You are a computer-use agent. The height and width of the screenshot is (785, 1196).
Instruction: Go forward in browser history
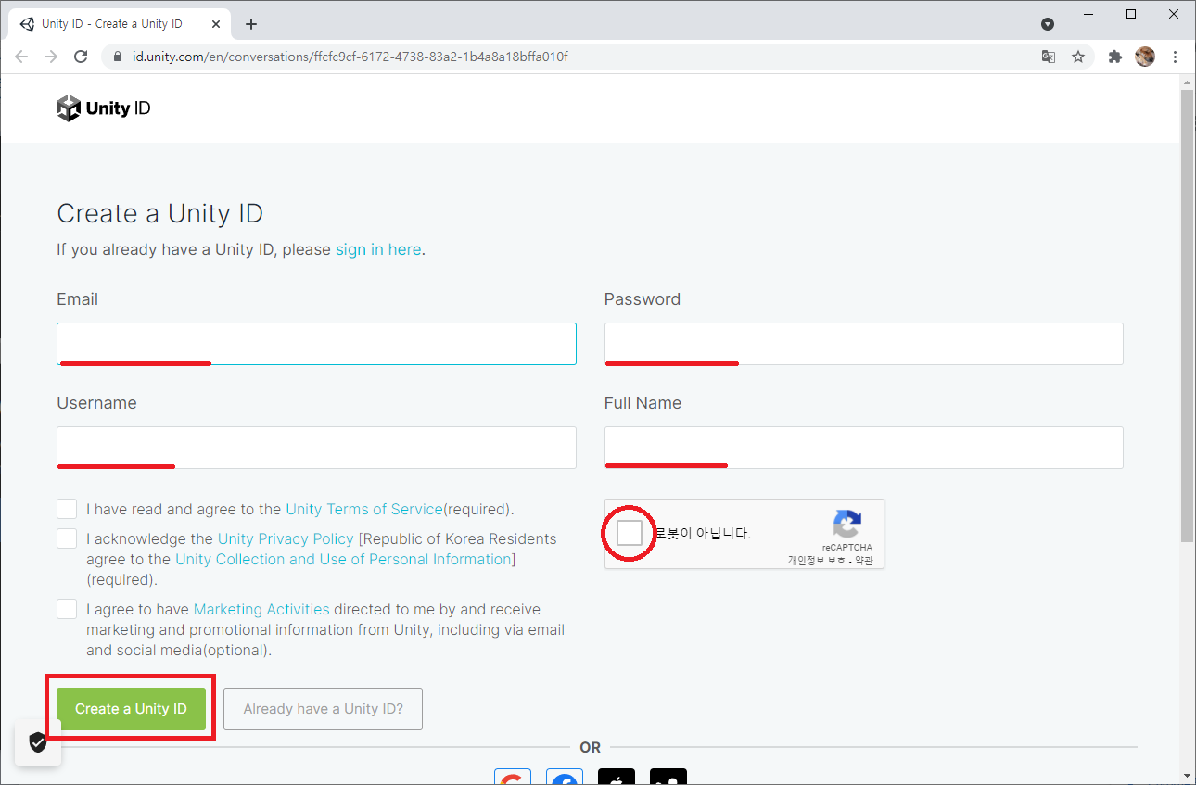pyautogui.click(x=51, y=57)
